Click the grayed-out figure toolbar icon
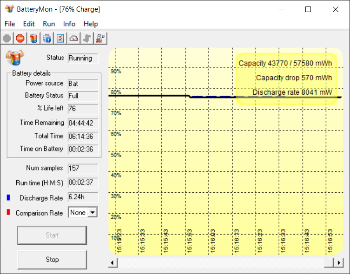 click(x=87, y=39)
